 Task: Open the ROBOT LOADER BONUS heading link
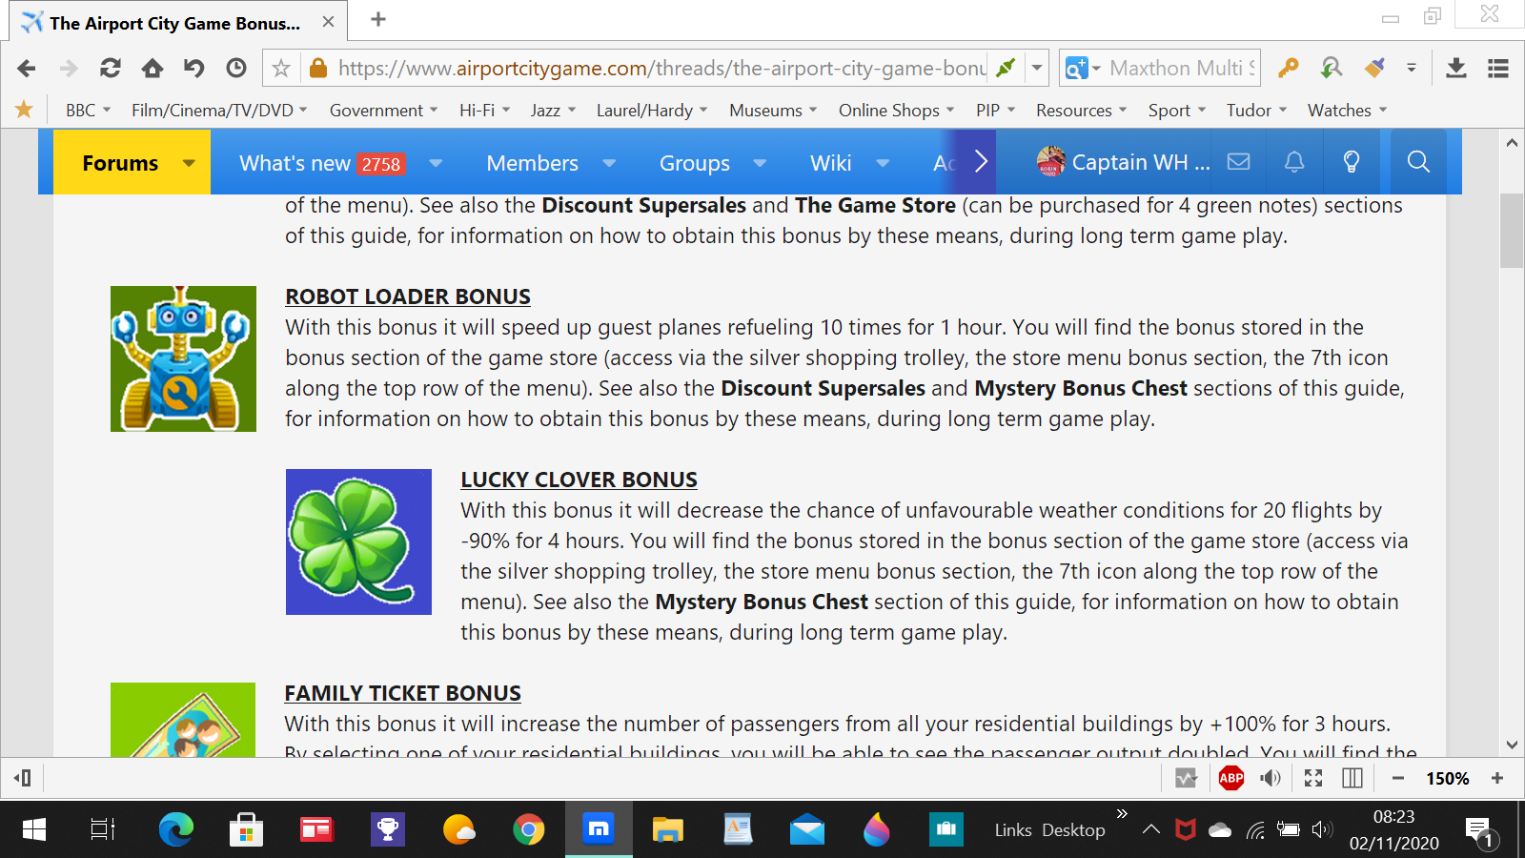point(408,296)
